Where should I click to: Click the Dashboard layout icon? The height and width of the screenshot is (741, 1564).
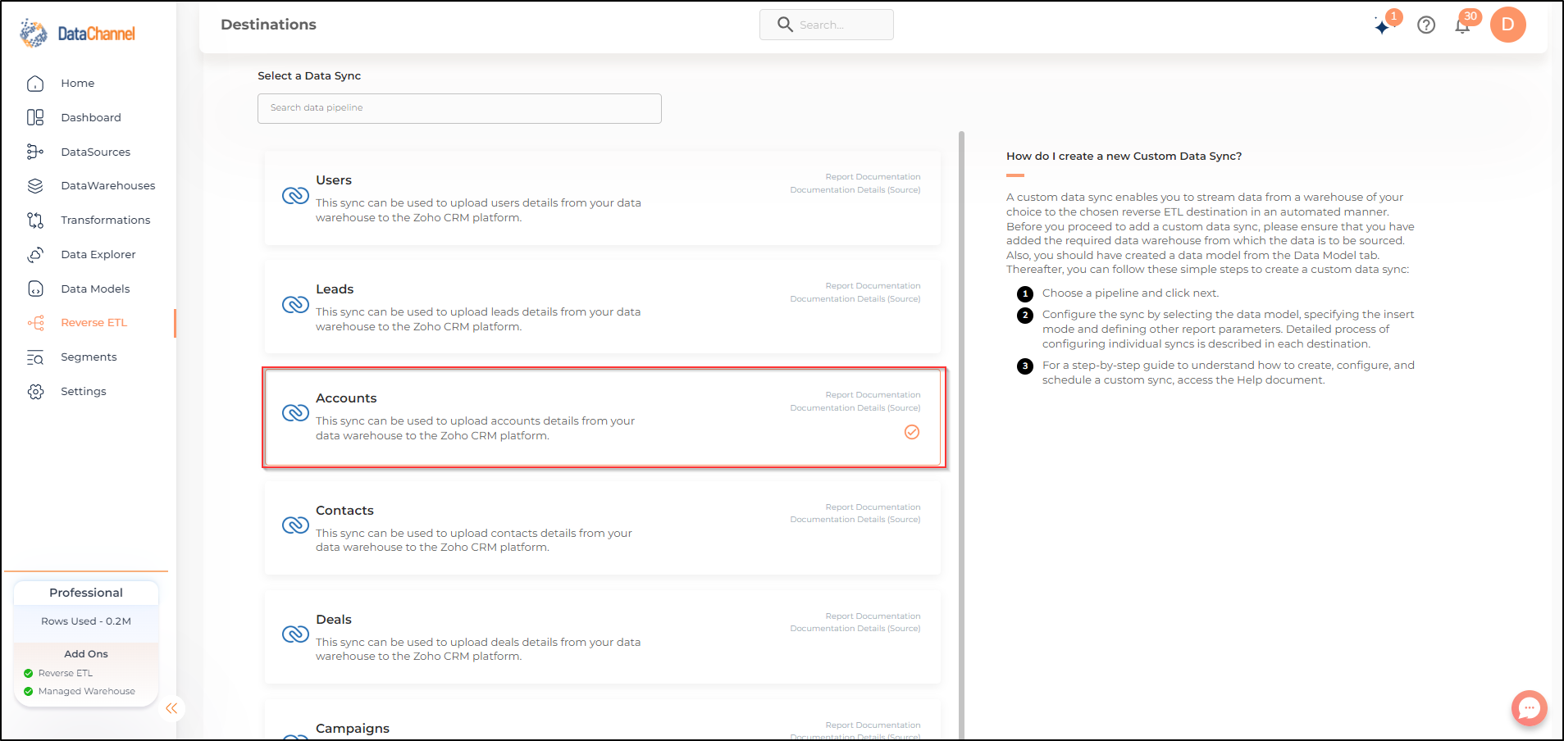tap(35, 118)
